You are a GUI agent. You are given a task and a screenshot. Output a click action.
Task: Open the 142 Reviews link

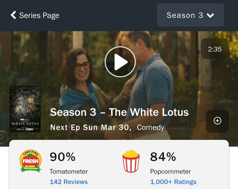pyautogui.click(x=69, y=182)
